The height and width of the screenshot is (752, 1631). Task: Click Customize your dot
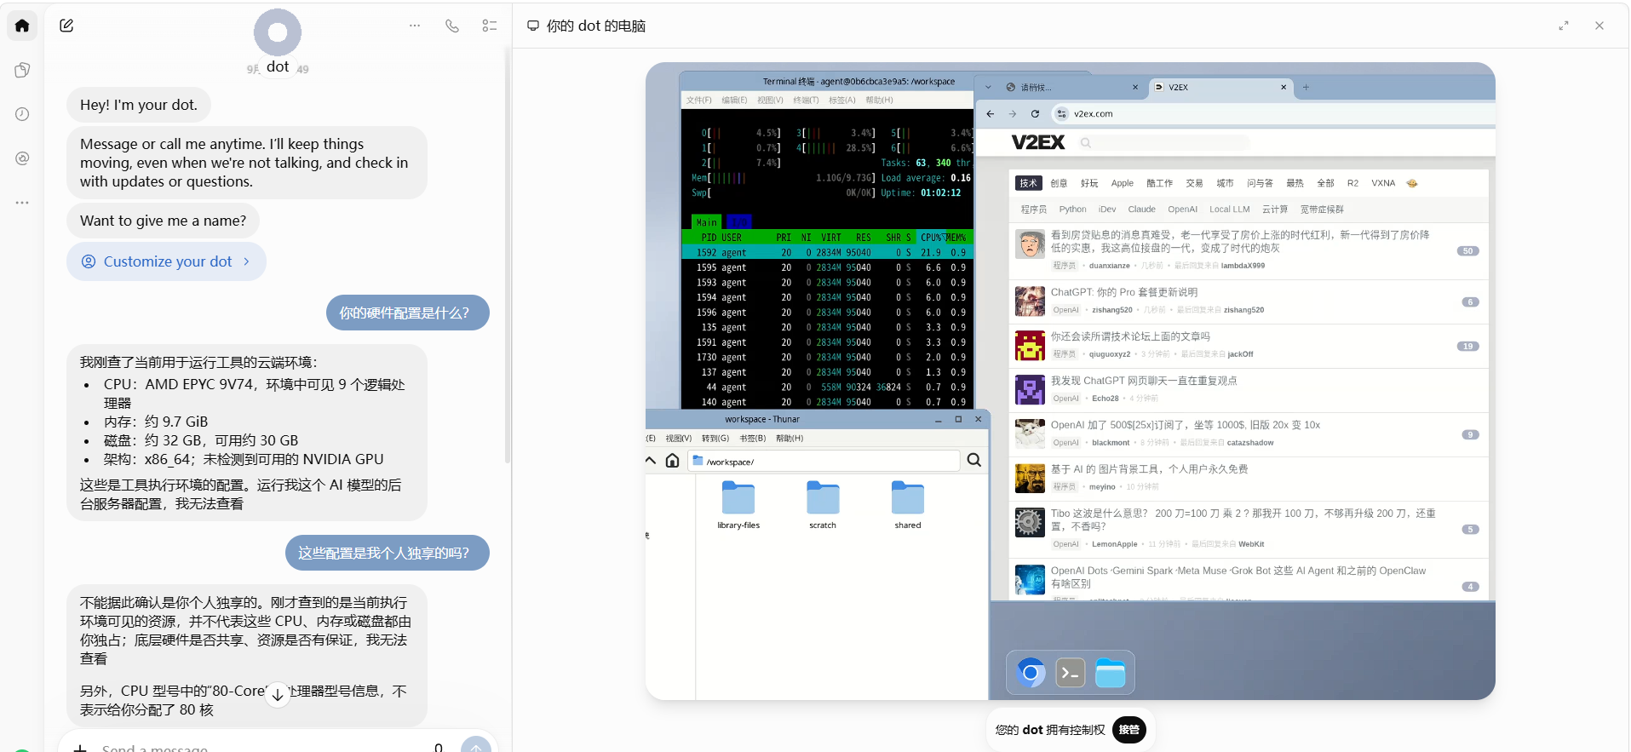[166, 261]
